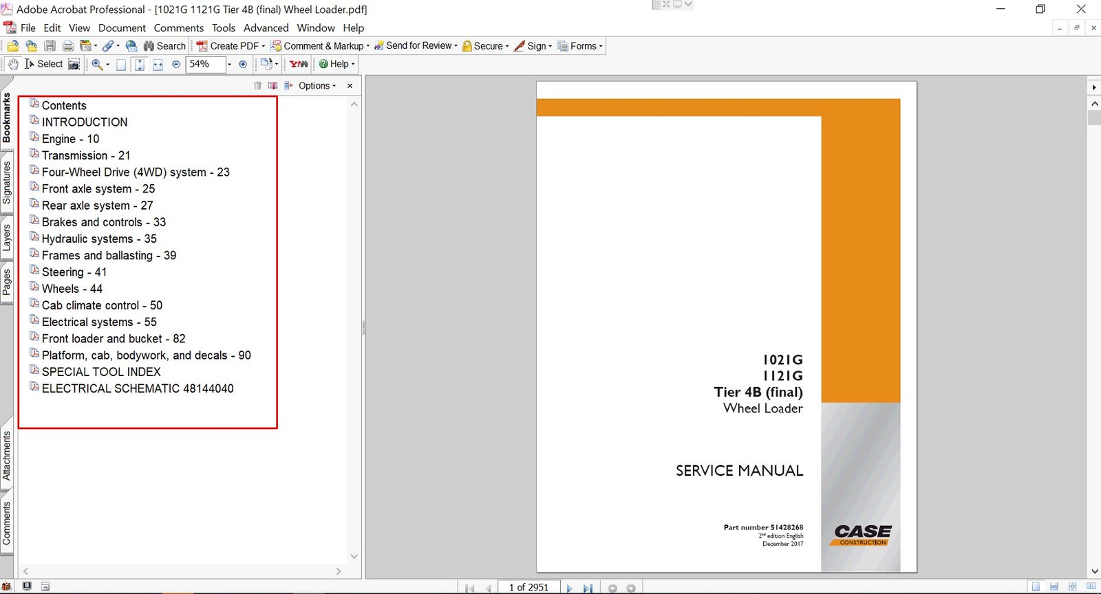Click the Save disk icon
1101x594 pixels.
click(50, 46)
